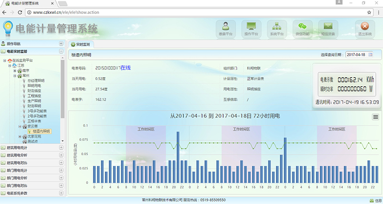Click the 操作平台 monitor icon

point(251,28)
